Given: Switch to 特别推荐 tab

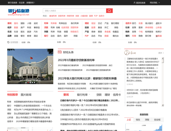Looking at the screenshot, I should click(x=12, y=95).
